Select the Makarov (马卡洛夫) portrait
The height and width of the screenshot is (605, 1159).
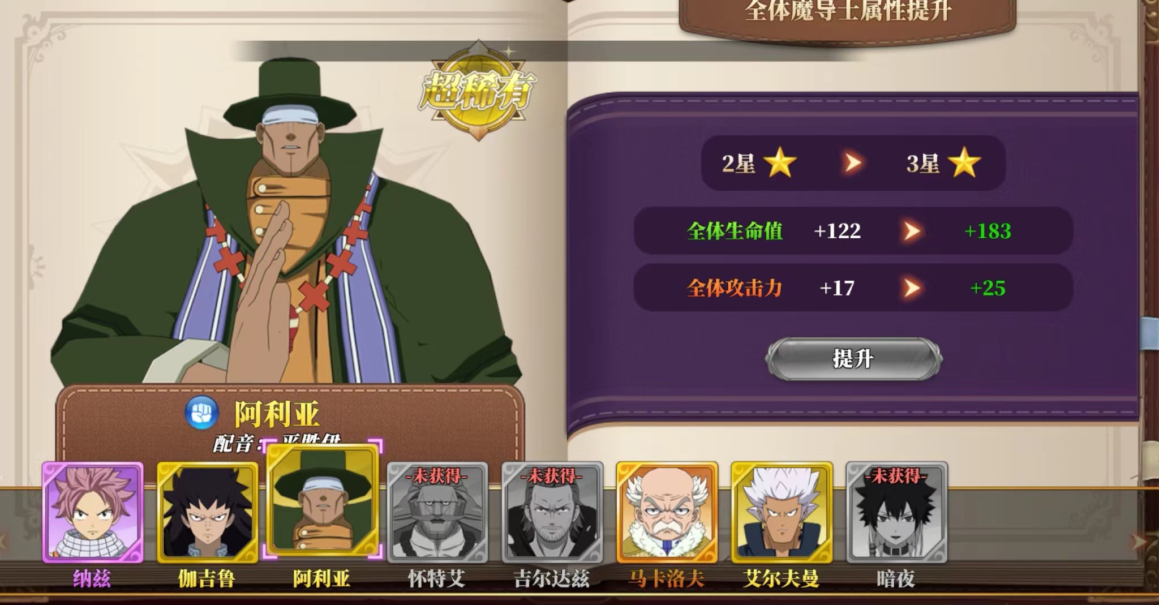pos(667,512)
